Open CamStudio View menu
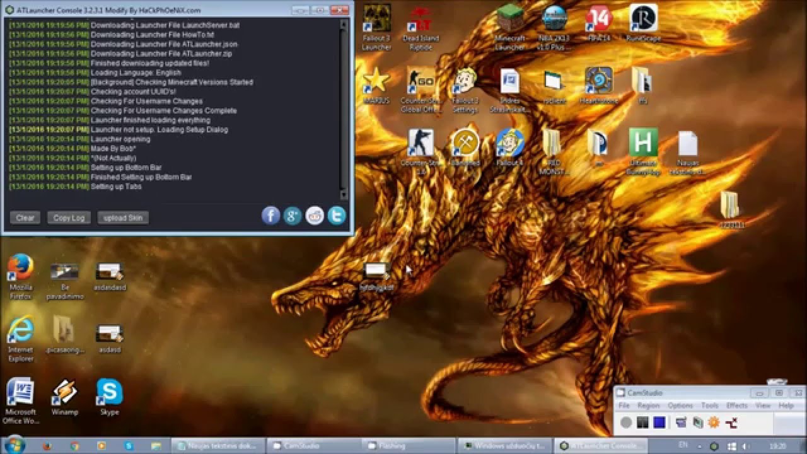Screen dimensions: 807x454 763,405
